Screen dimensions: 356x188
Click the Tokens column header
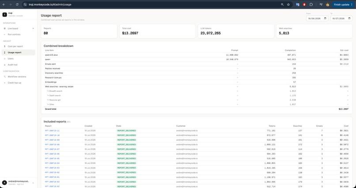tap(272, 126)
